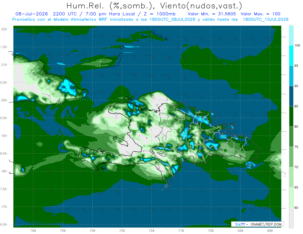The width and height of the screenshot is (303, 234).
Task: Click the date text '08-Jul-2026'
Action: (x=32, y=14)
